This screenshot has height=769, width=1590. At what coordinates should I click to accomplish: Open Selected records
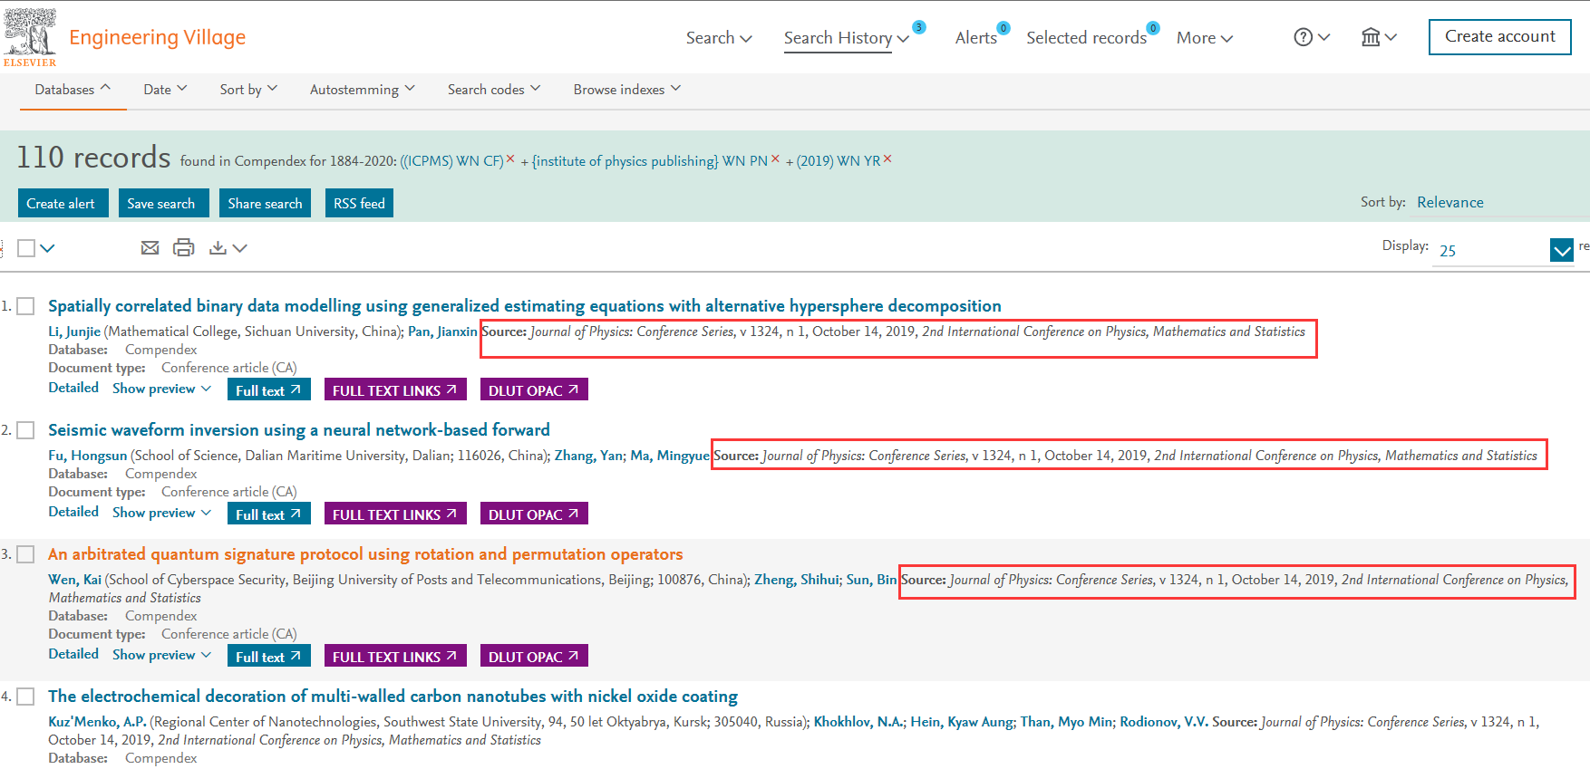[x=1086, y=38]
